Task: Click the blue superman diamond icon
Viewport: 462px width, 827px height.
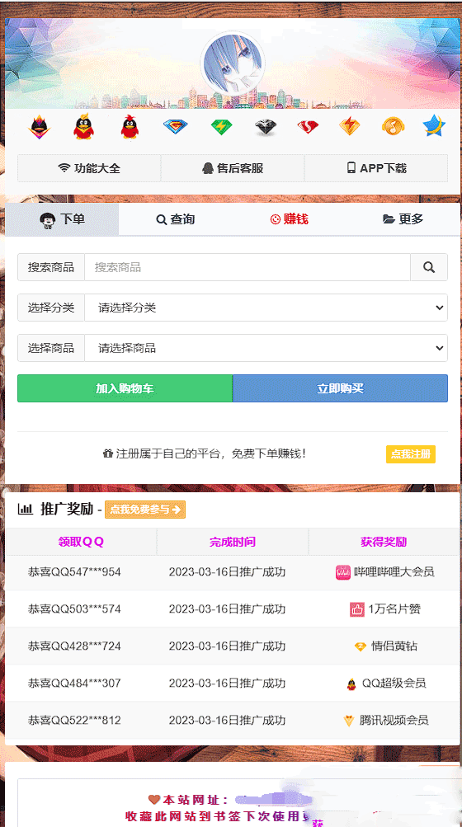Action: pos(175,127)
